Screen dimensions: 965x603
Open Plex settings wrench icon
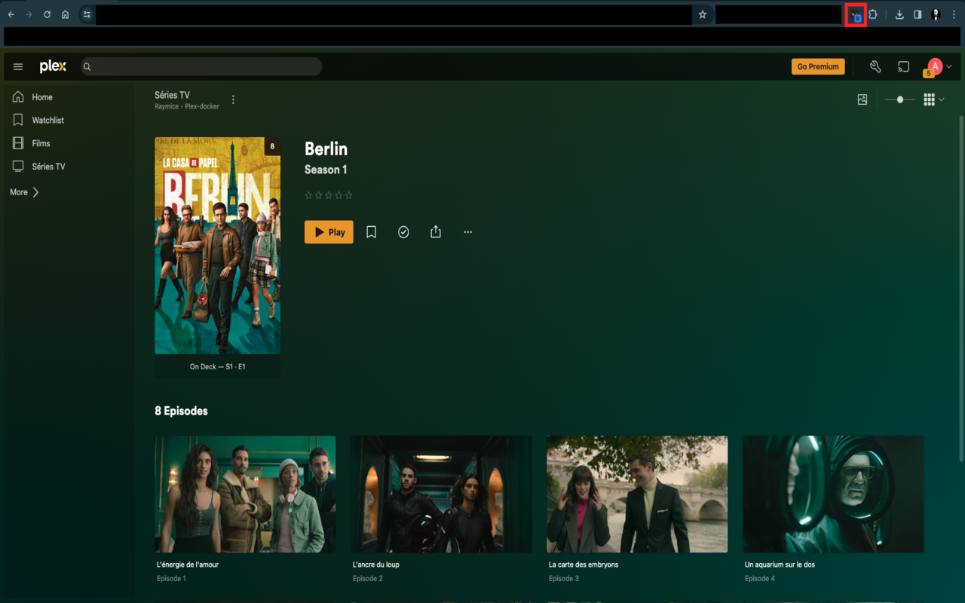pyautogui.click(x=875, y=66)
